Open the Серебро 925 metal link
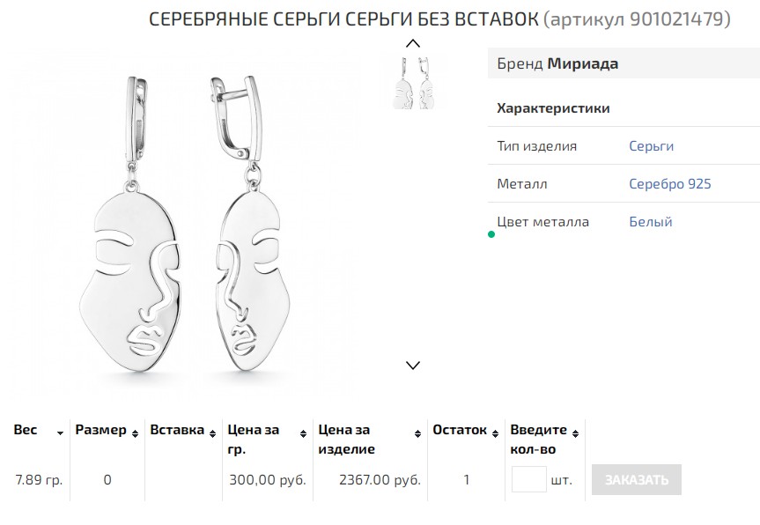The image size is (760, 525). (669, 184)
